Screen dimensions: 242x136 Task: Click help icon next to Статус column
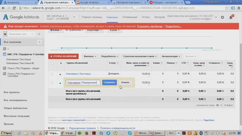[118, 63]
